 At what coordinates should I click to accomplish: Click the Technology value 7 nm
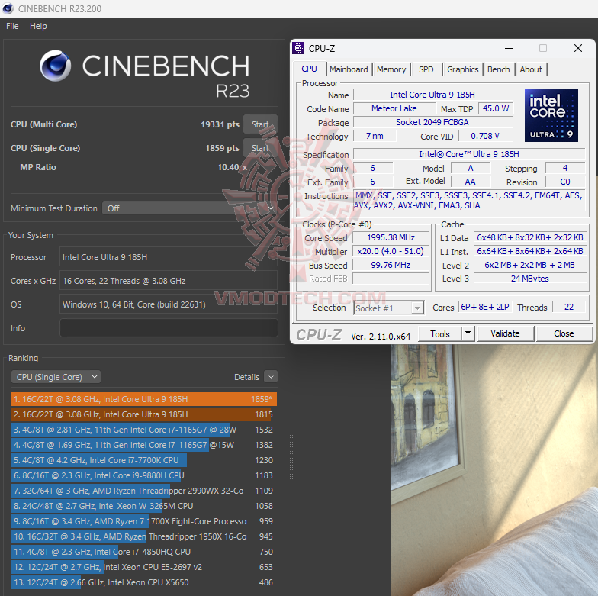[375, 136]
